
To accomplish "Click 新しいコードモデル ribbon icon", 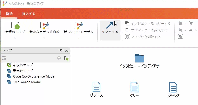I will (78, 25).
